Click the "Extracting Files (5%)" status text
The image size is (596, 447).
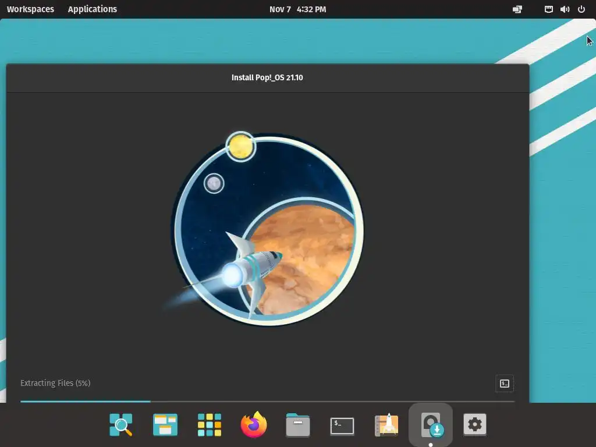[x=55, y=383]
